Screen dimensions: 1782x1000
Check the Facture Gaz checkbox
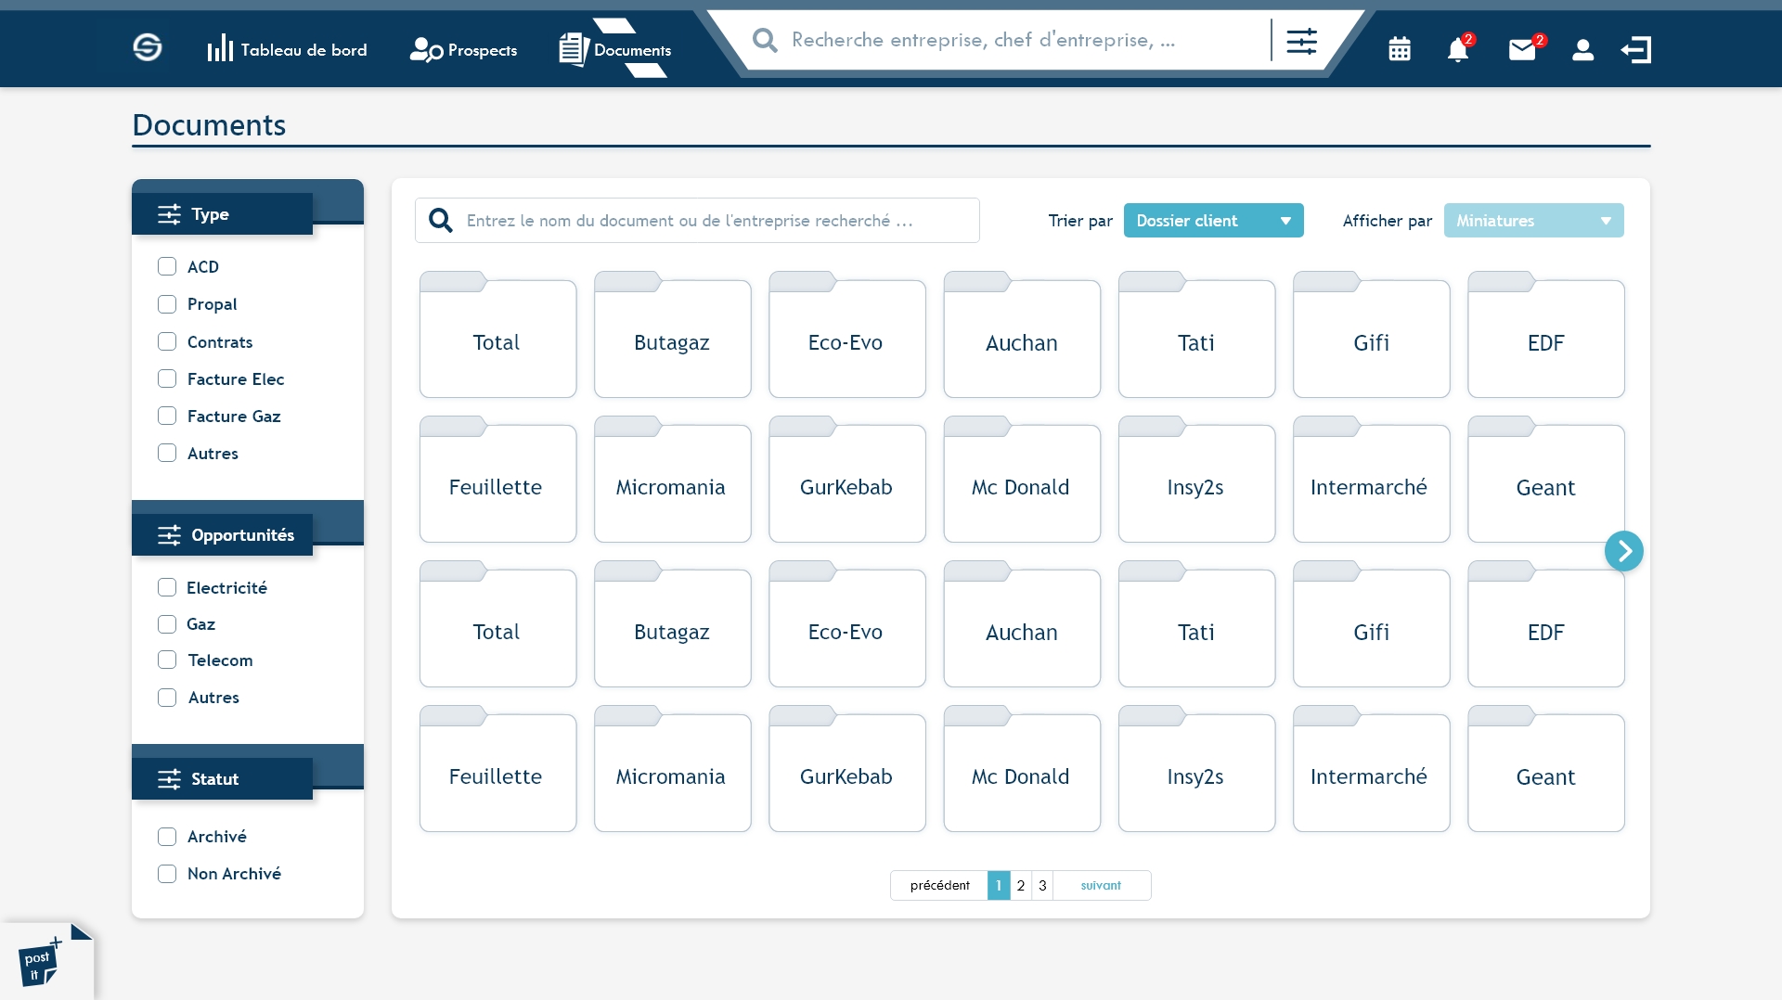click(167, 416)
